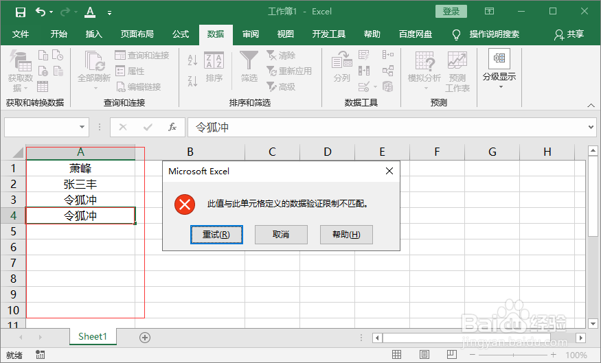This screenshot has height=363, width=601.
Task: Select the Sheet1 worksheet tab
Action: [x=93, y=336]
